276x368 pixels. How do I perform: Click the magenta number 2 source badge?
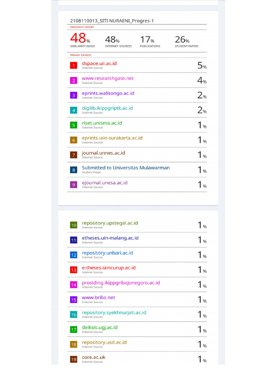click(74, 80)
